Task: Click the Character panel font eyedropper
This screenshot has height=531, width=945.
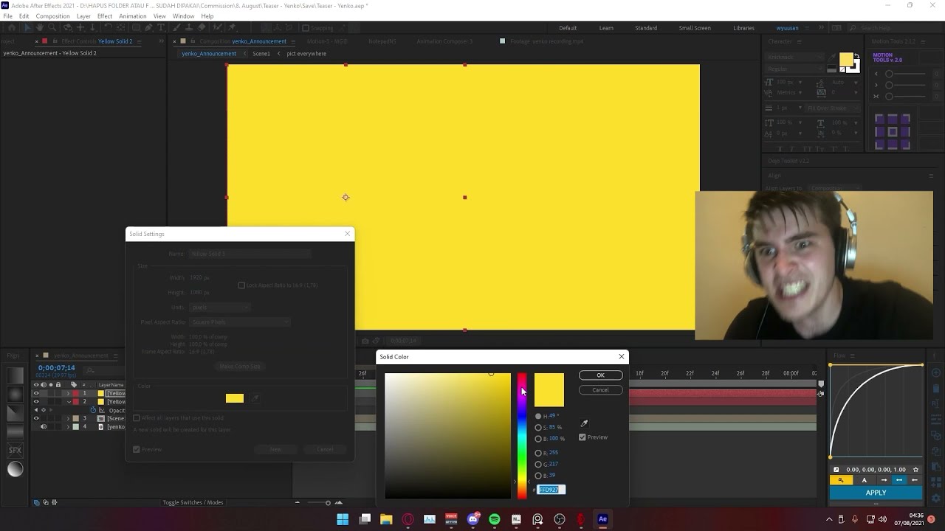Action: pos(832,57)
